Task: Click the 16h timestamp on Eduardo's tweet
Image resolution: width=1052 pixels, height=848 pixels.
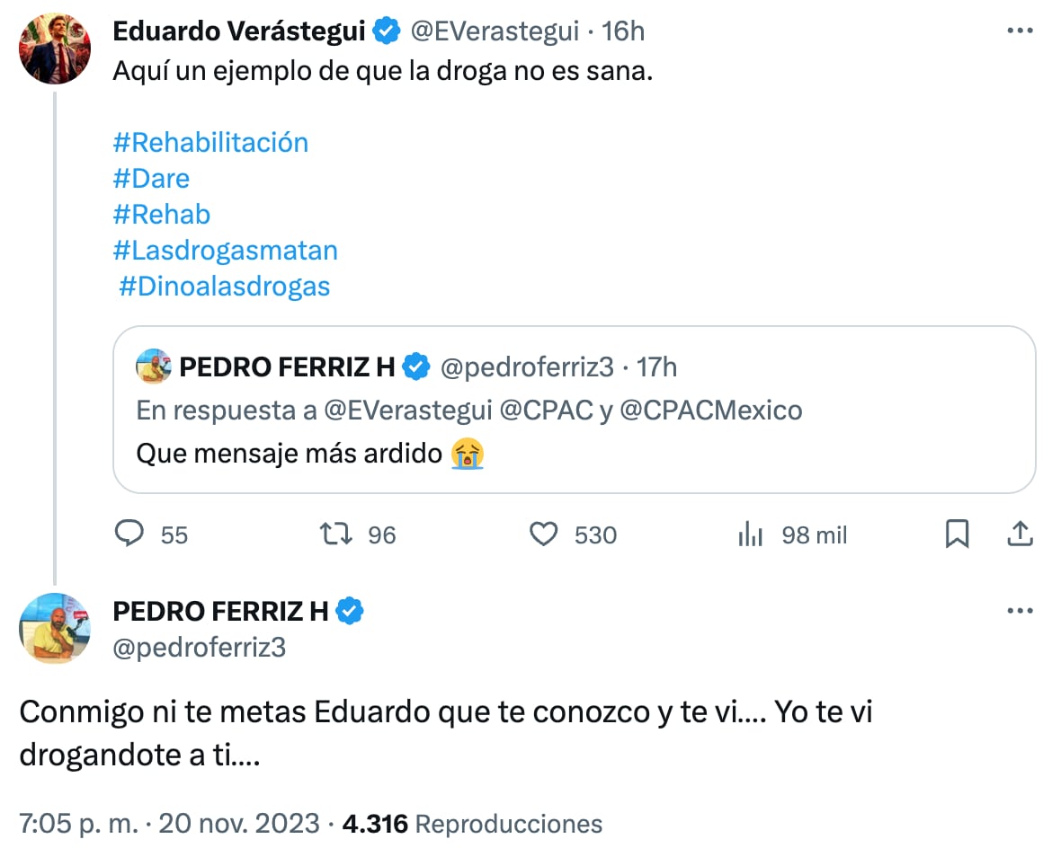Action: click(623, 31)
